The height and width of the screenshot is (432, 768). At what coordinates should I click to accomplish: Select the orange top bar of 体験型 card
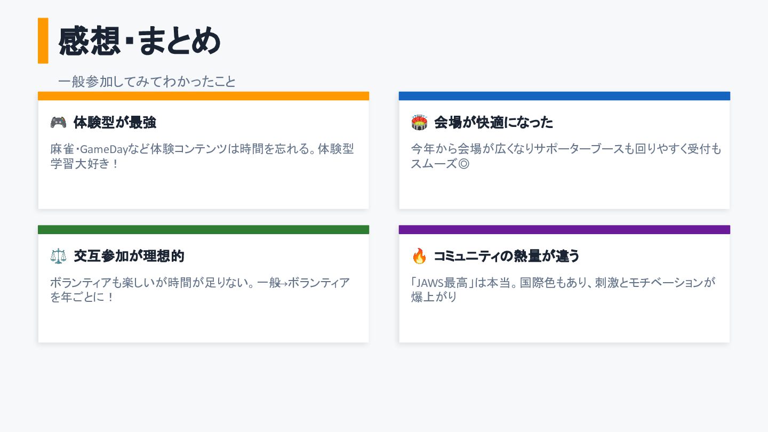tap(203, 96)
